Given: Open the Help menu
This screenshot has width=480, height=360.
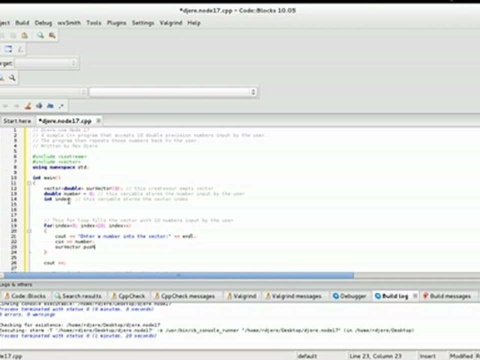Looking at the screenshot, I should 194,23.
